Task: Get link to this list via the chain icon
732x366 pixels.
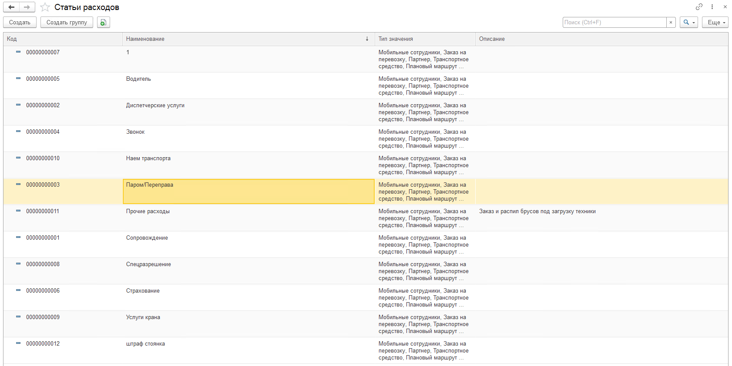Action: pos(699,7)
